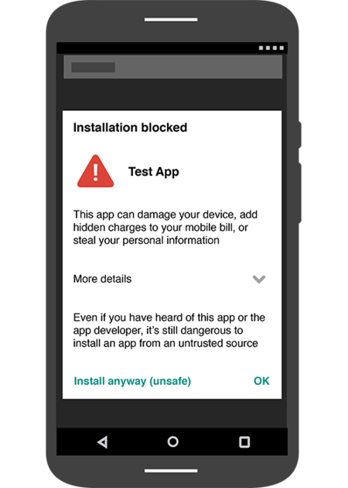Viewport: 348px width, 488px height.
Task: Tap the phone's top speaker grille
Action: [x=171, y=19]
